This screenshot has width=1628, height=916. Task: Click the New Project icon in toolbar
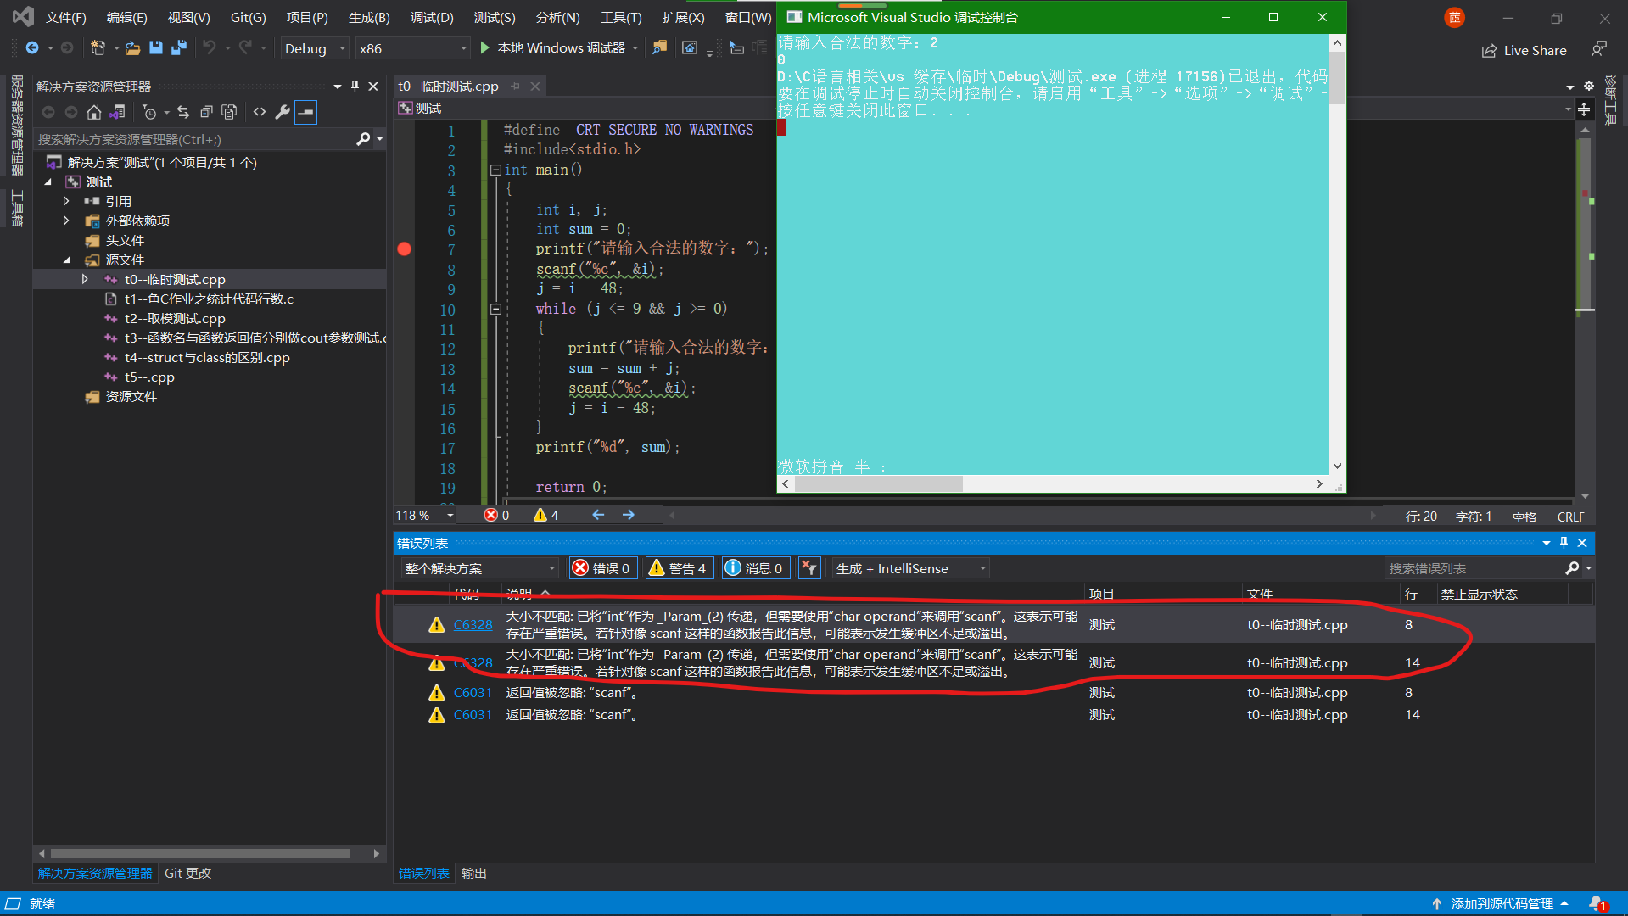pyautogui.click(x=98, y=48)
